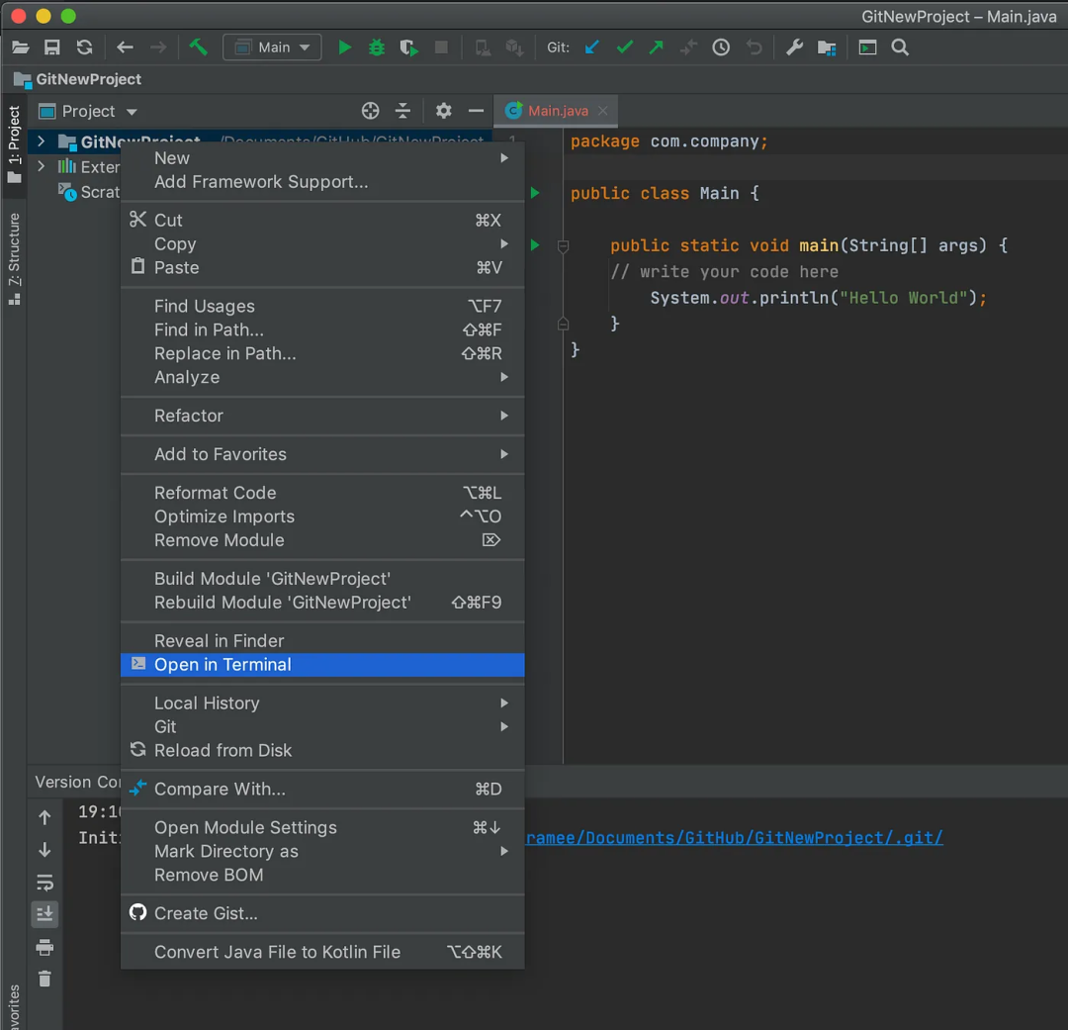Click the green Run button
Screen dimensions: 1068x1030
[x=345, y=47]
